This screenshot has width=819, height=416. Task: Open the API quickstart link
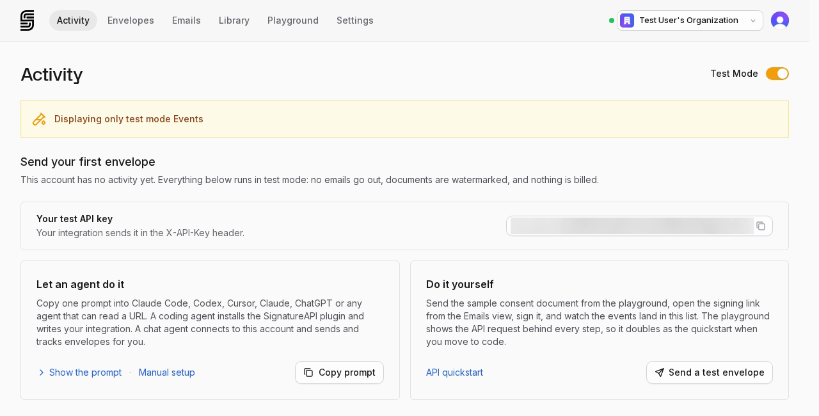[454, 372]
